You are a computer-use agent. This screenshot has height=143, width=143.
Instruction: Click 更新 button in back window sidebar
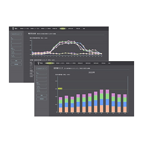point(16,61)
